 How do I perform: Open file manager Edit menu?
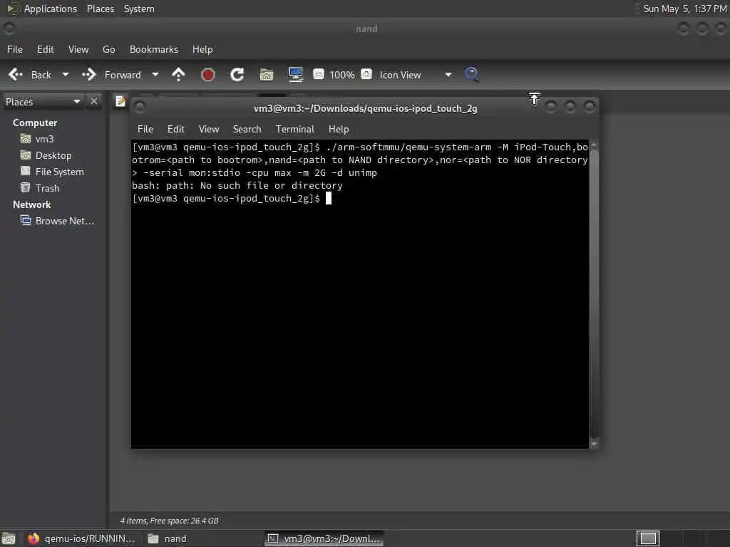coord(46,49)
